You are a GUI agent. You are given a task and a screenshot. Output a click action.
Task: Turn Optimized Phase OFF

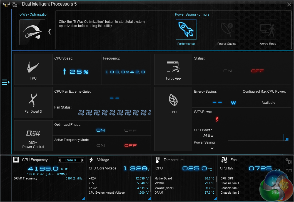click(x=130, y=130)
